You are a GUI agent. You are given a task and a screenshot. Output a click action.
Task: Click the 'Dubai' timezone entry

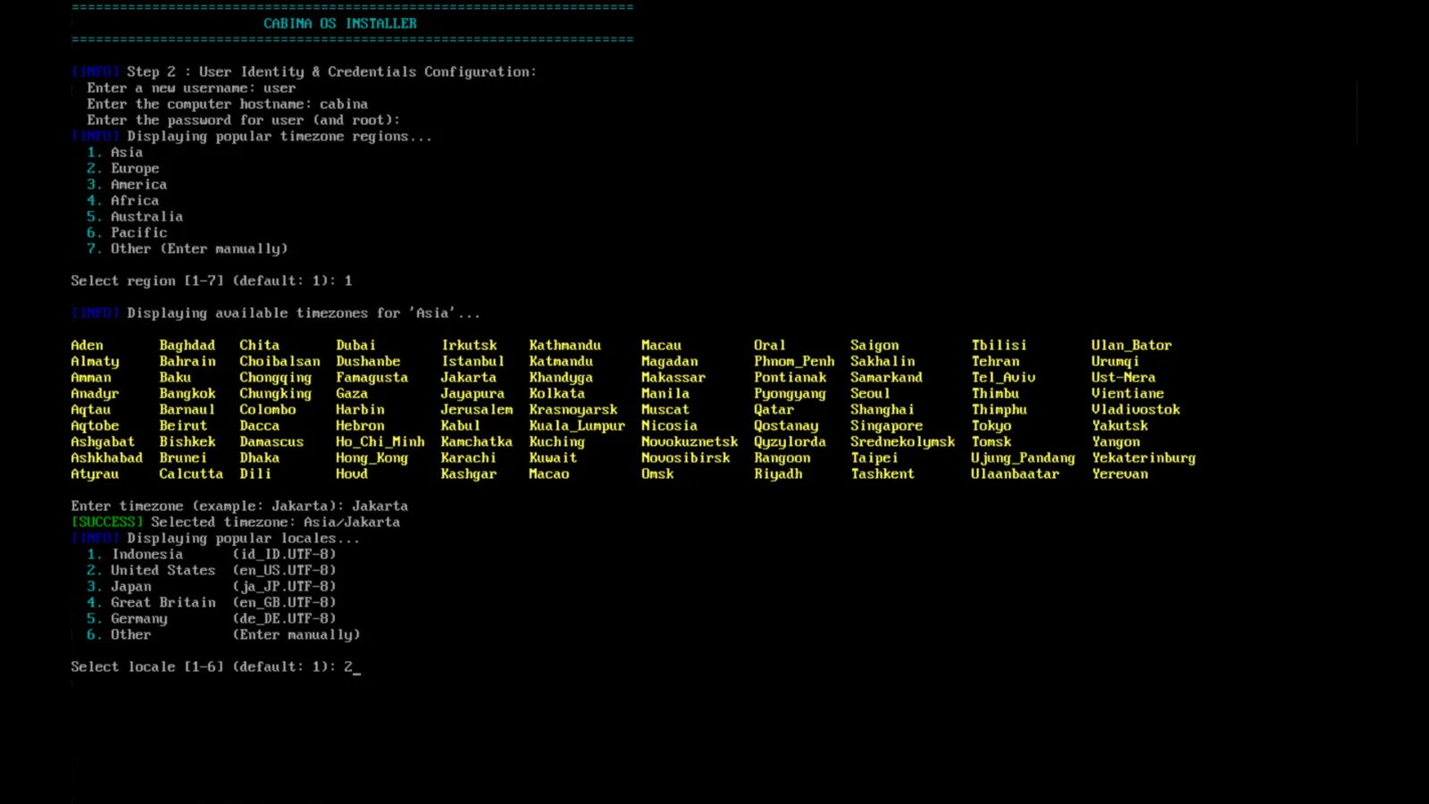click(x=355, y=345)
